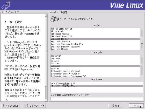Select Logitech iTouch model
Image resolution: width=145 pixels, height=109 pixels.
[95, 49]
